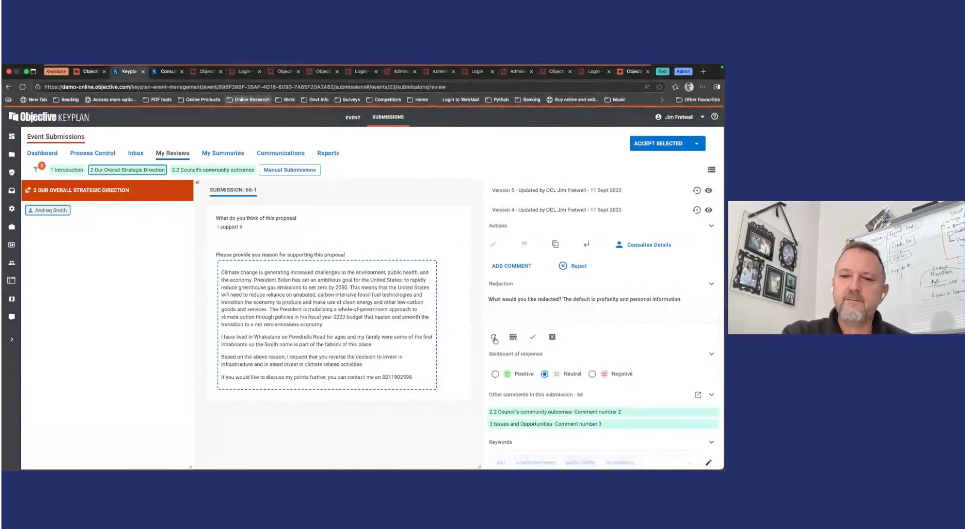Click filter icon with red badge
Screen dimensions: 965x529
[x=36, y=169]
